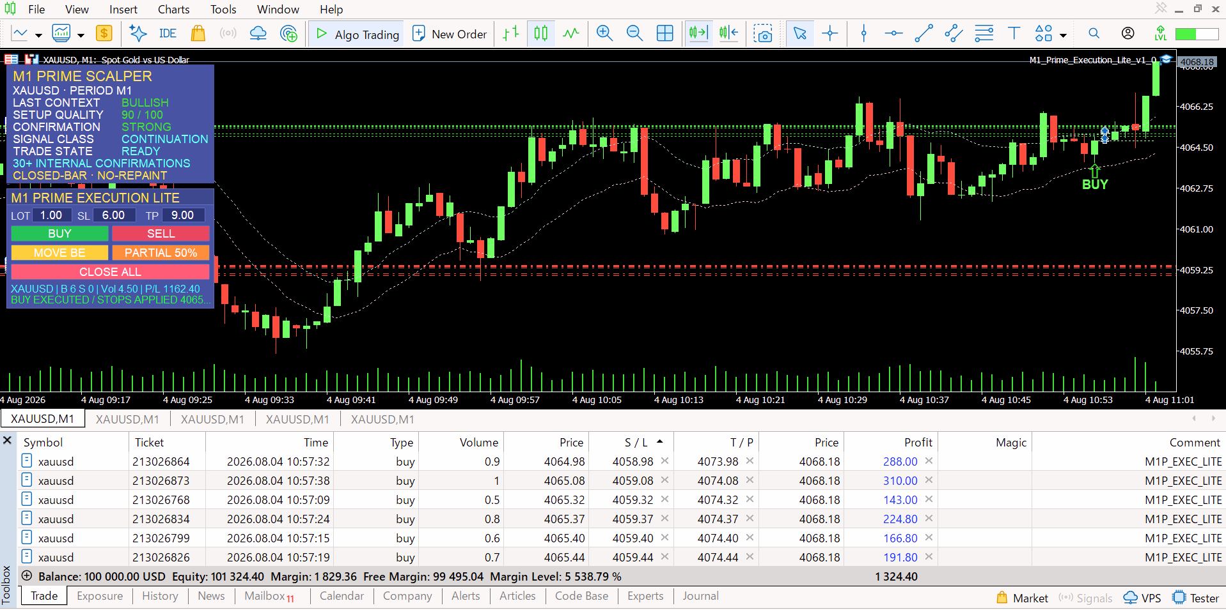Open the VPS cloud icon in toolbar
The image size is (1226, 610).
click(258, 34)
